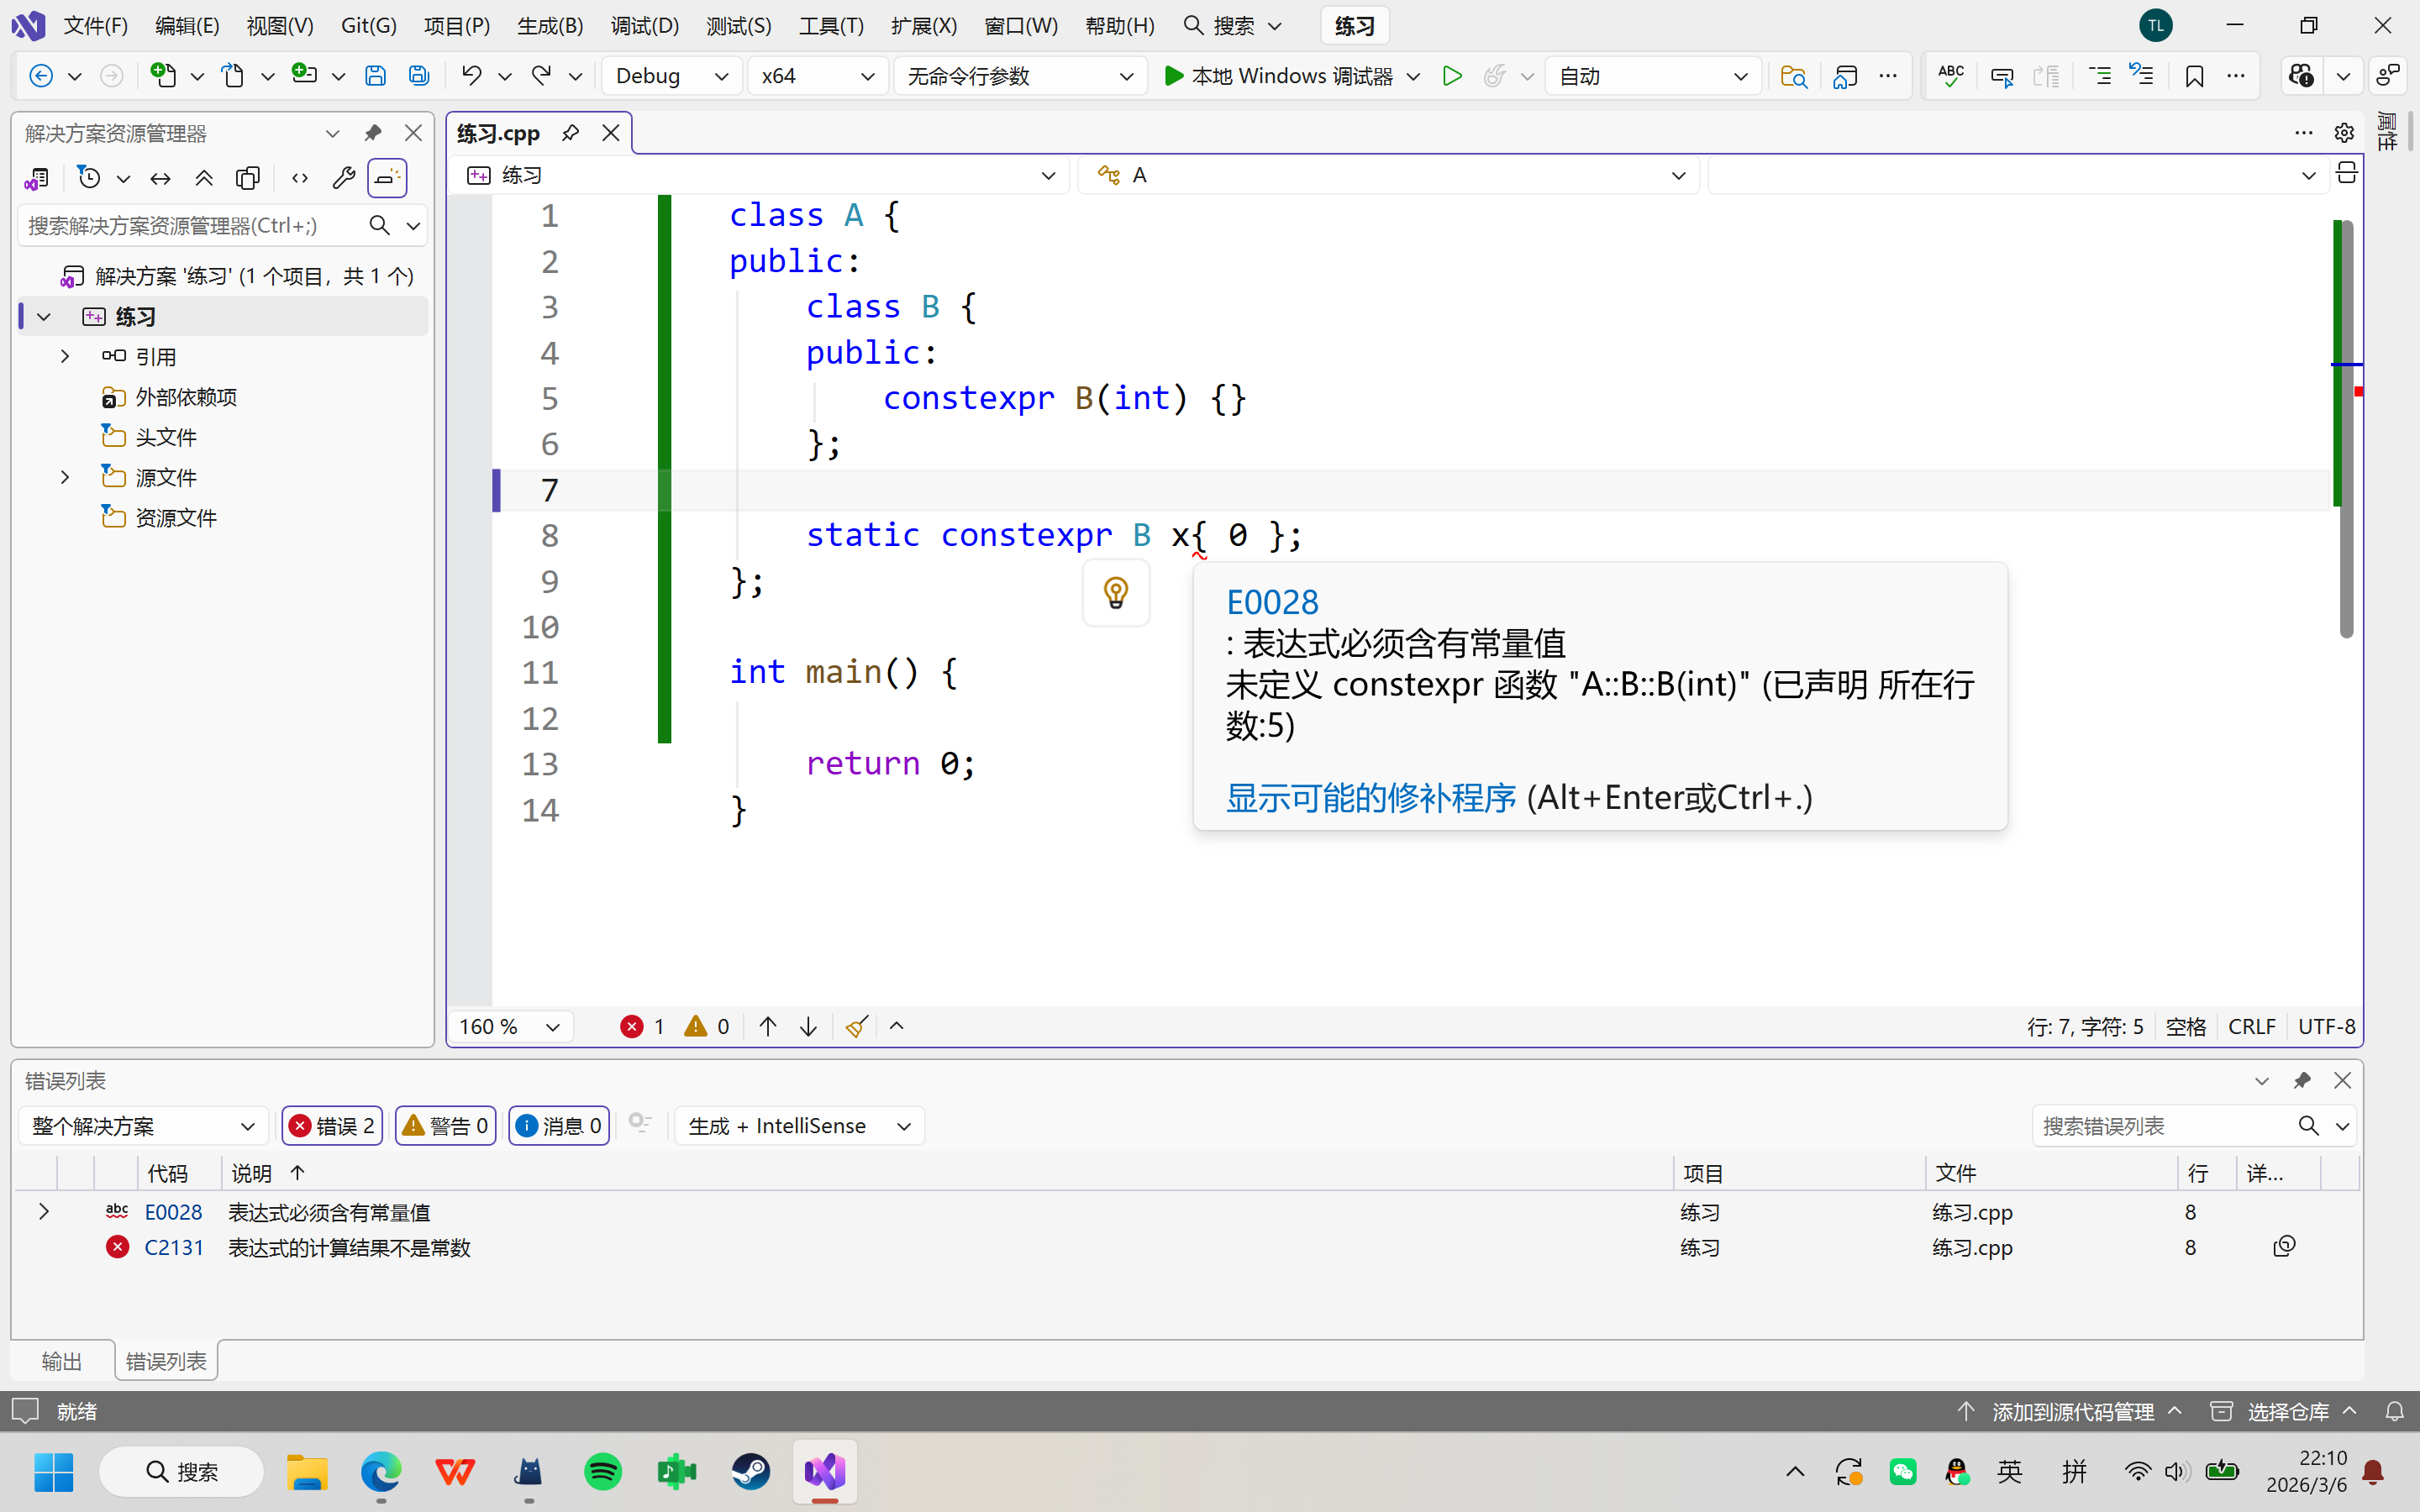Screen dimensions: 2420x1512
Task: Switch to the 输出 tab
Action: pos(62,1361)
